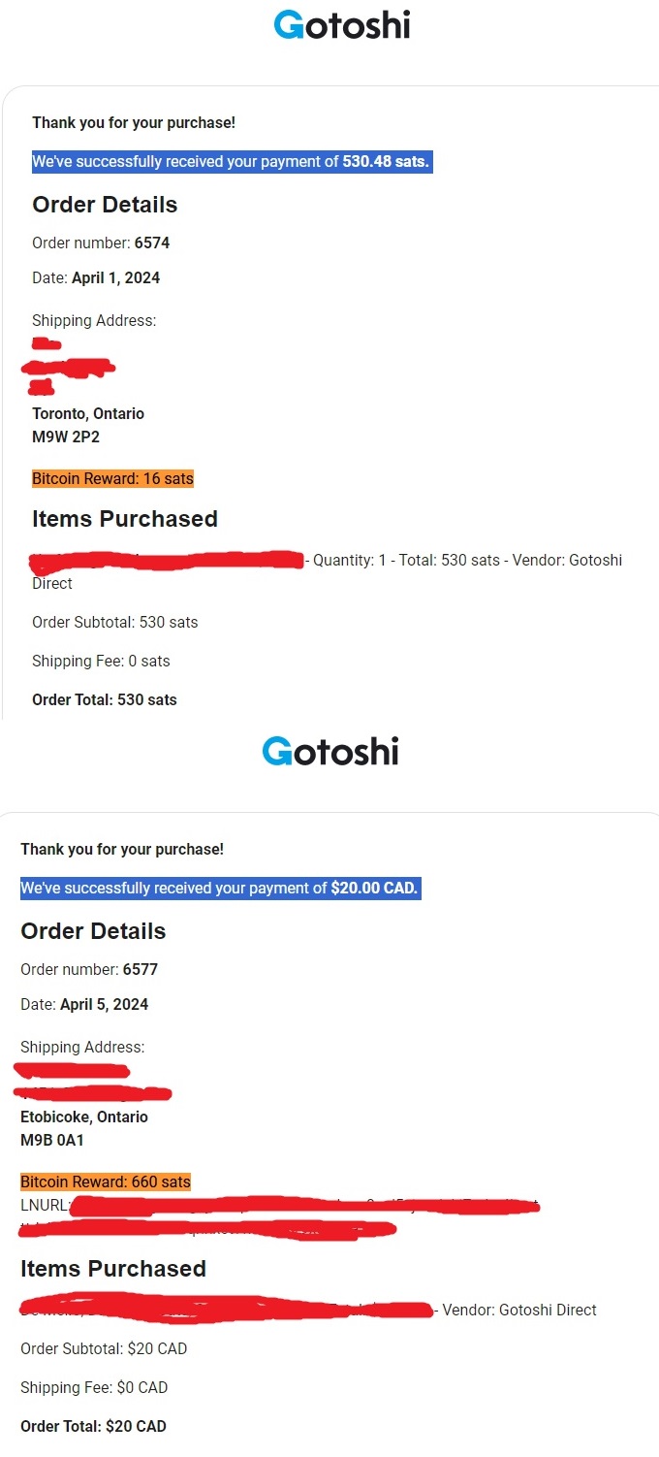This screenshot has height=1457, width=659.
Task: Select order number 6577
Action: pyautogui.click(x=141, y=969)
